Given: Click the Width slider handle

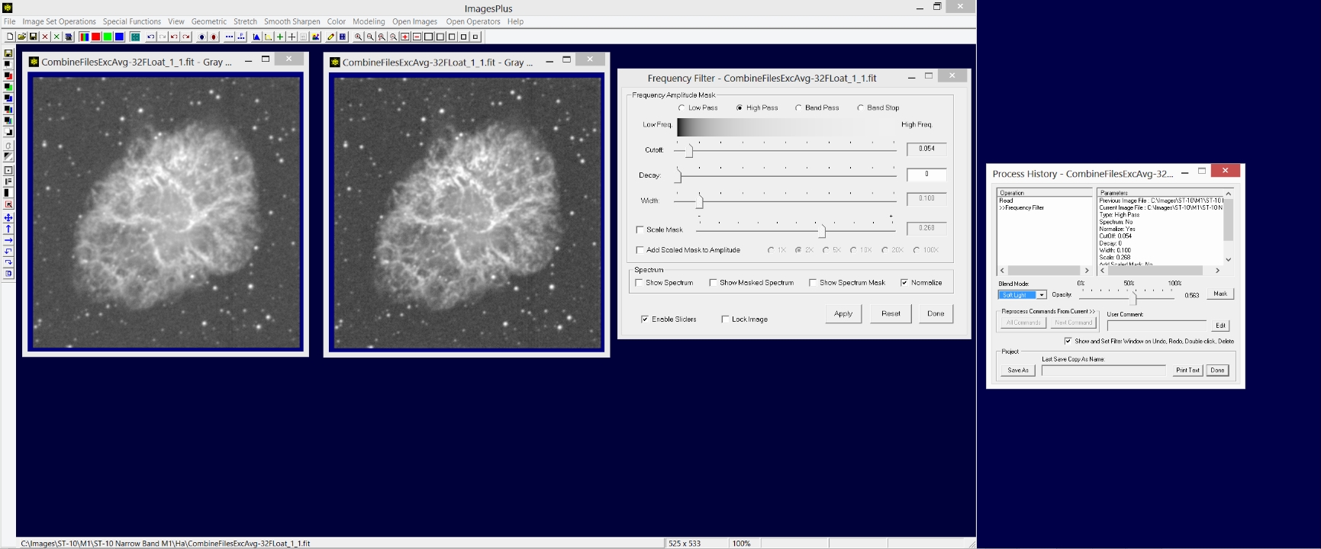Looking at the screenshot, I should (699, 201).
